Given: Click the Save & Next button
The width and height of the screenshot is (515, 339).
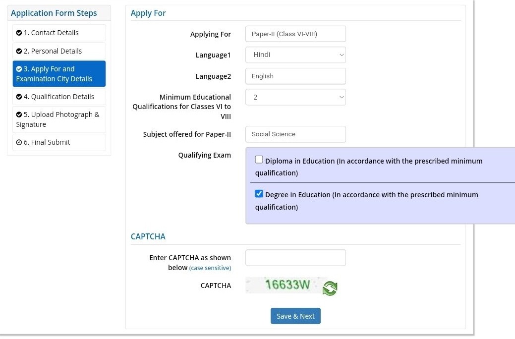Looking at the screenshot, I should [x=295, y=316].
